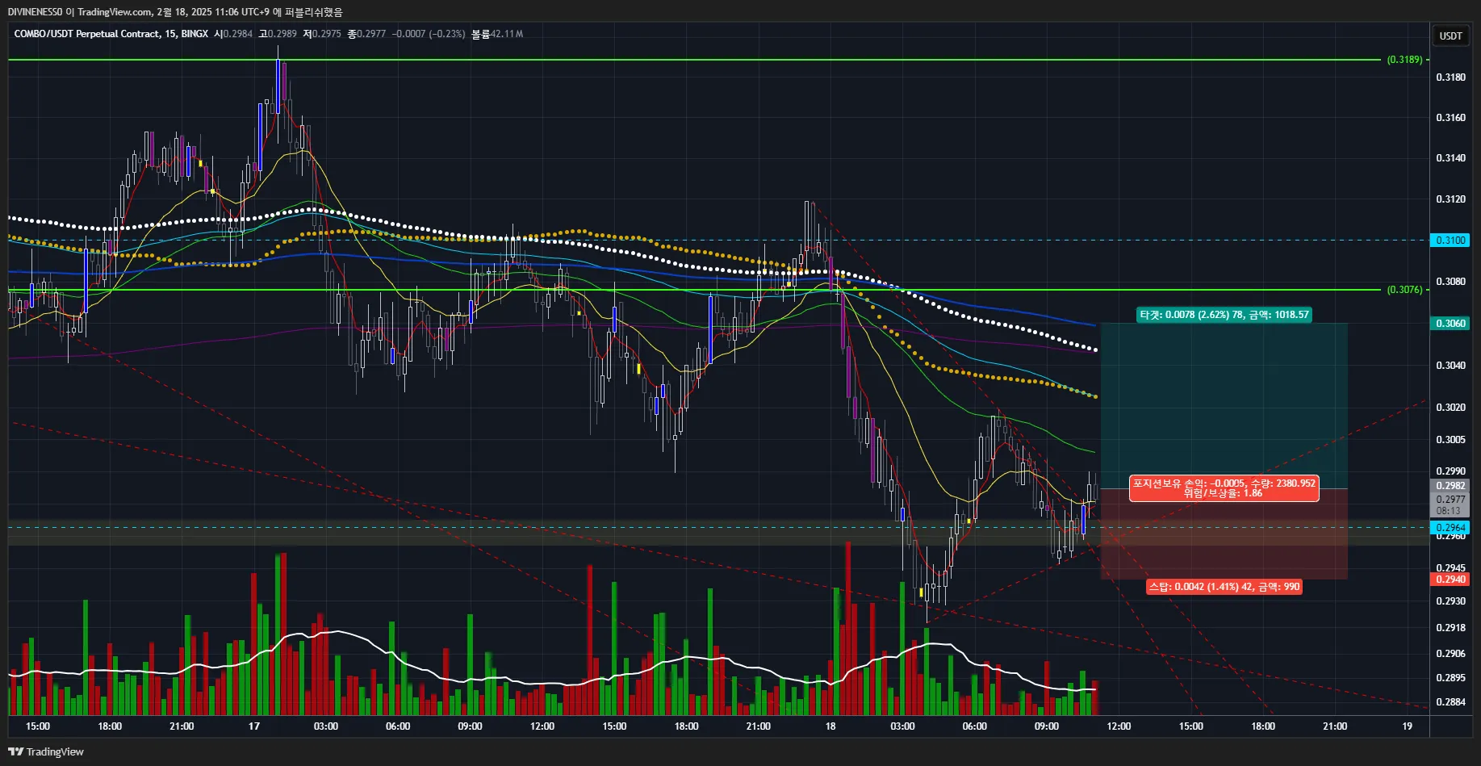Click the 0.3040 price scale label

pyautogui.click(x=1450, y=365)
